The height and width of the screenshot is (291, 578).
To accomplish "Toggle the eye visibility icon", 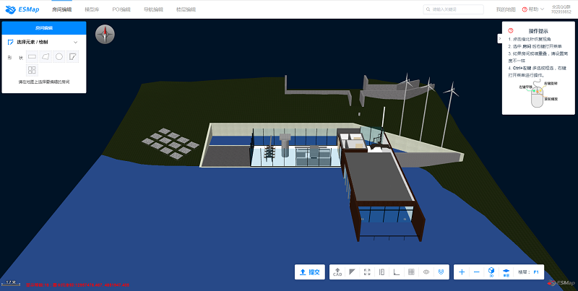I will coord(426,272).
